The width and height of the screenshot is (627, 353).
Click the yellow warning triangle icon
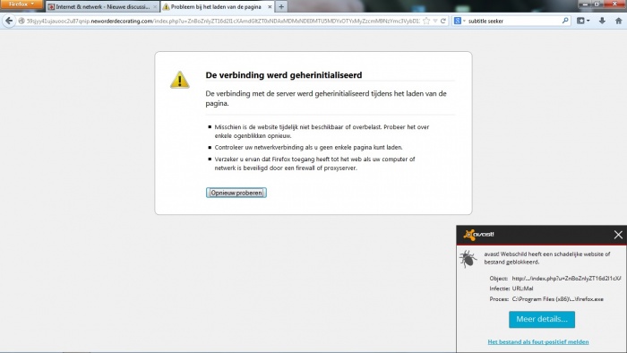click(180, 80)
